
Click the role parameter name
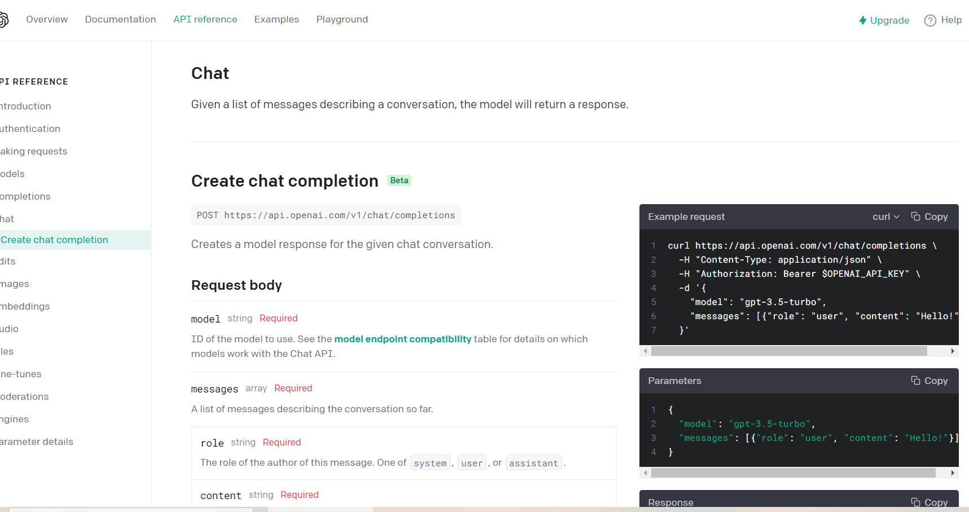coord(212,443)
